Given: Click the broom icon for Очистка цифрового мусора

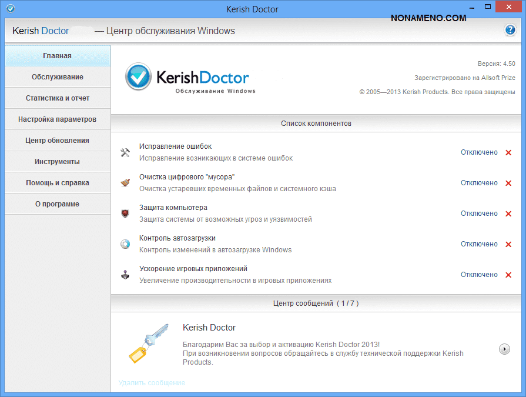Looking at the screenshot, I should click(x=125, y=183).
